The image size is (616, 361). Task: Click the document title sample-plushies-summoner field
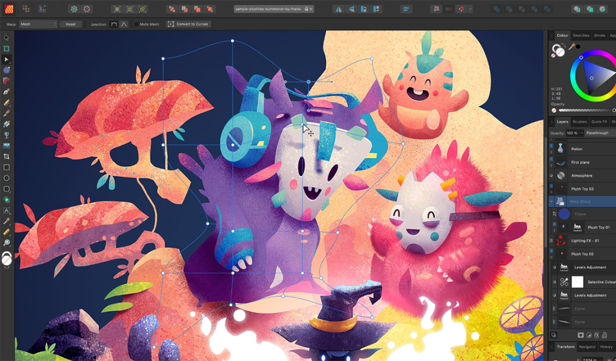274,8
